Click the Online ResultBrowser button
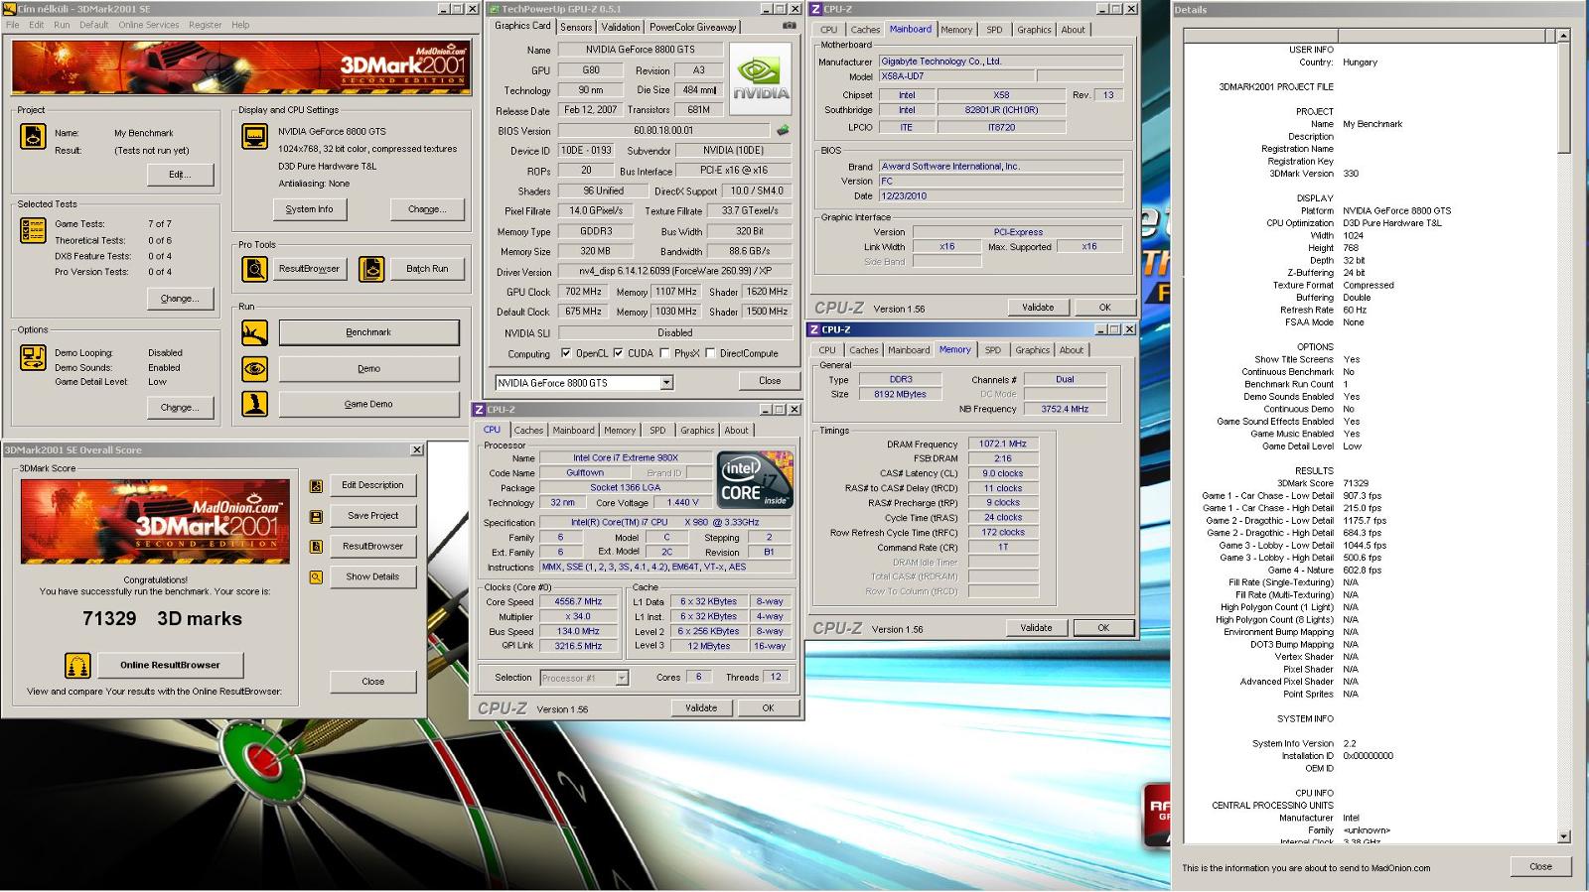 tap(170, 665)
